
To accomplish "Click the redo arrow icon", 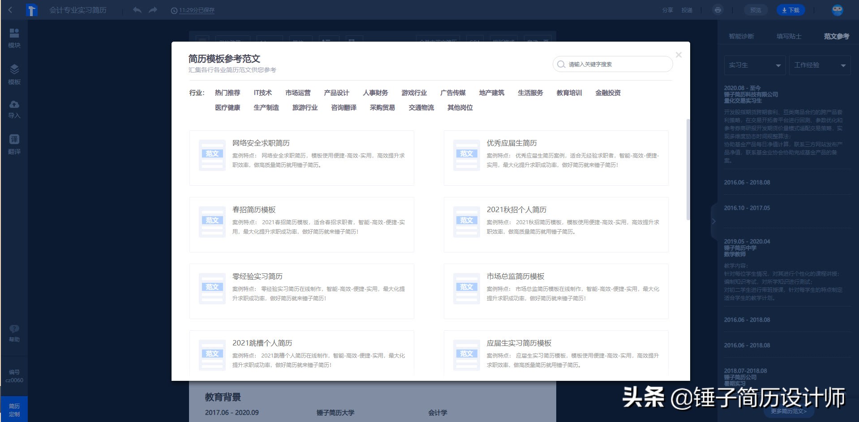I will pos(153,10).
